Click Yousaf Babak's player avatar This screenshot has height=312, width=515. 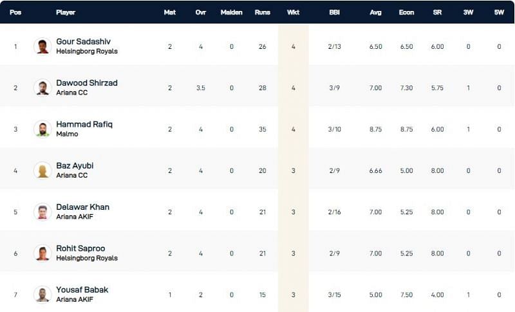42,294
